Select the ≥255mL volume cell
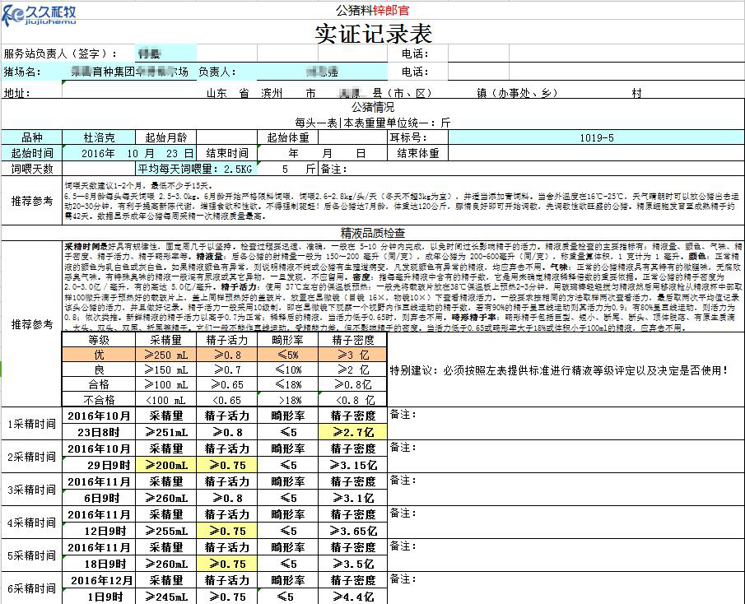The height and width of the screenshot is (604, 745). tap(165, 531)
